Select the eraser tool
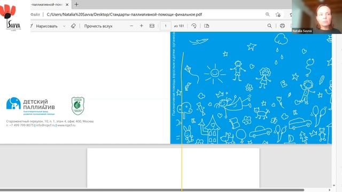Viewport: 342px width, 192px height. (x=73, y=26)
